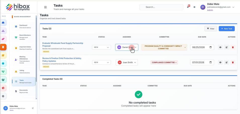Open notifications bell in header
Viewport: 240px width, 114px height.
(188, 7)
